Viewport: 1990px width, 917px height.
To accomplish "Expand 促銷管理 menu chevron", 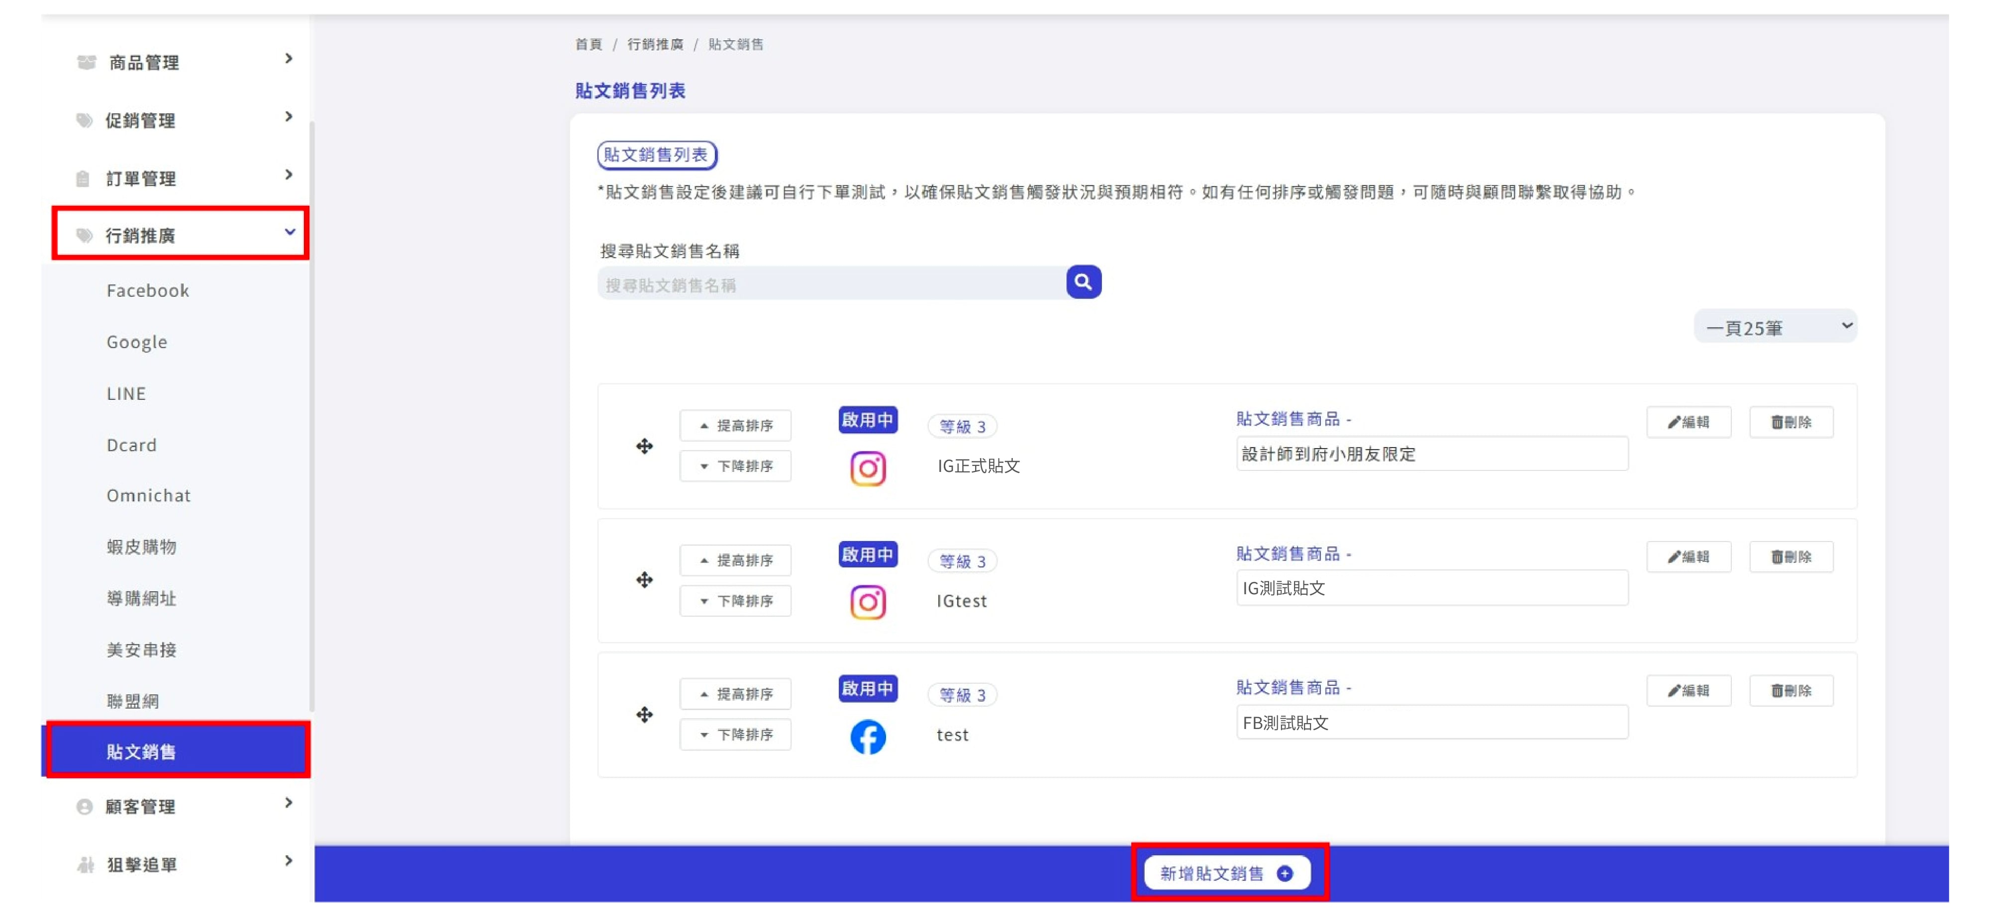I will click(x=289, y=116).
